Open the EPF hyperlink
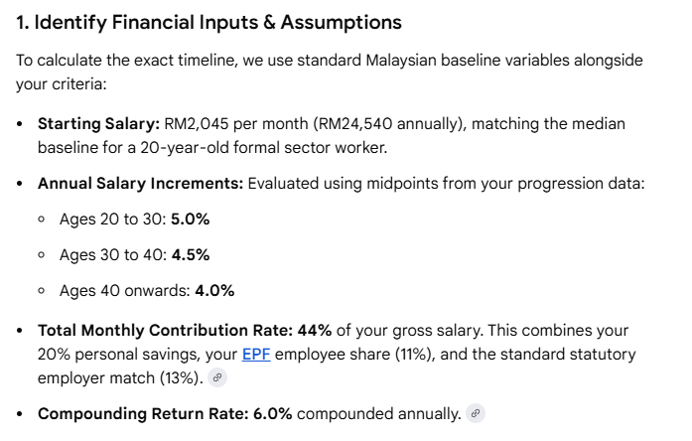 click(256, 354)
